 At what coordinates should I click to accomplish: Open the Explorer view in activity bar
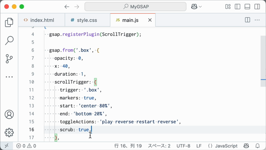click(9, 22)
